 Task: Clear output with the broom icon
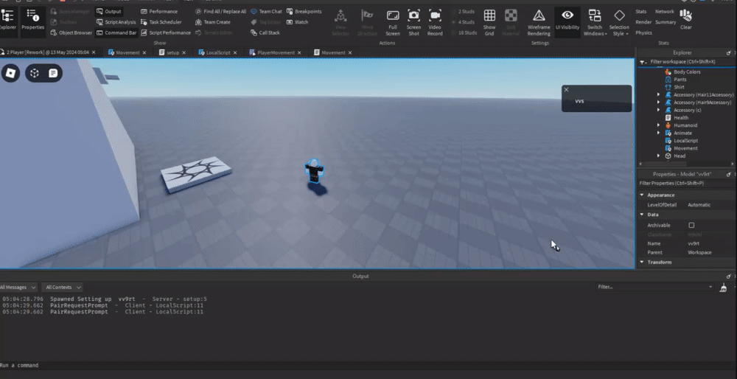pos(724,288)
